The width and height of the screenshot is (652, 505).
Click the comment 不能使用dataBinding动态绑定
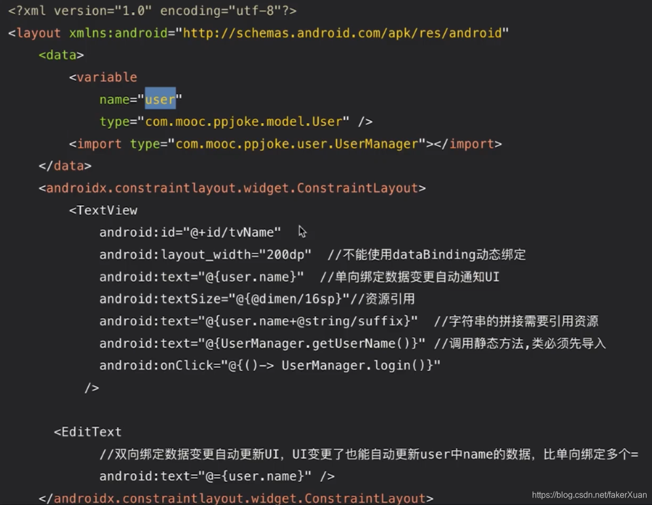[x=426, y=254]
